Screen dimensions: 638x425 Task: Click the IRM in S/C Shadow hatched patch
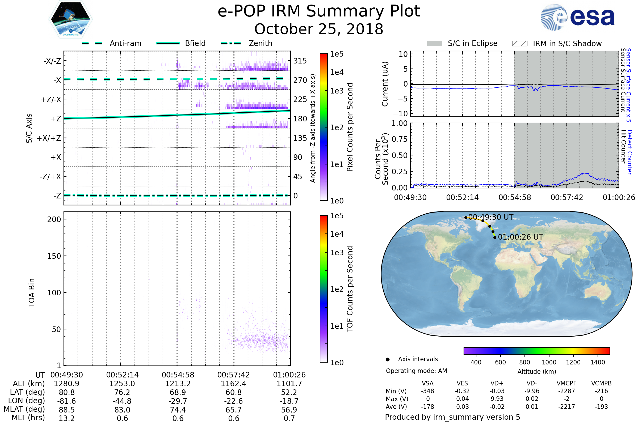(519, 44)
